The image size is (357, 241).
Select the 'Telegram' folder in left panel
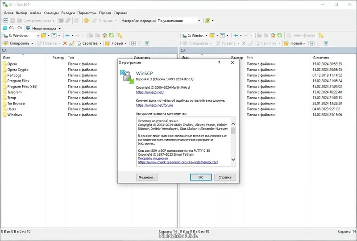click(14, 92)
